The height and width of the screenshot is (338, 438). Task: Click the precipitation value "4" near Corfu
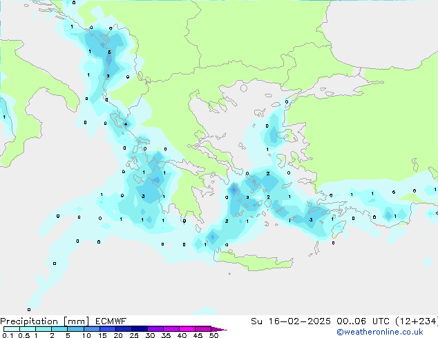pyautogui.click(x=126, y=124)
